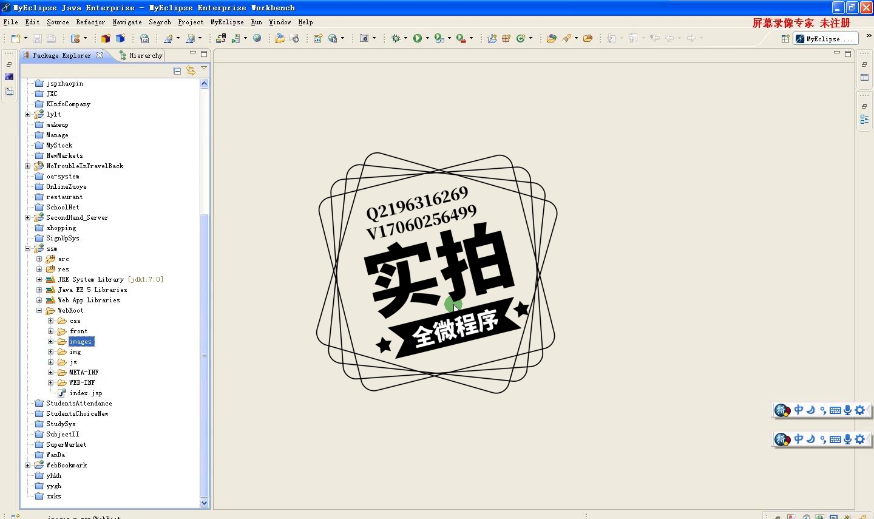Click the New file wizard icon
The image size is (874, 519).
(16, 38)
